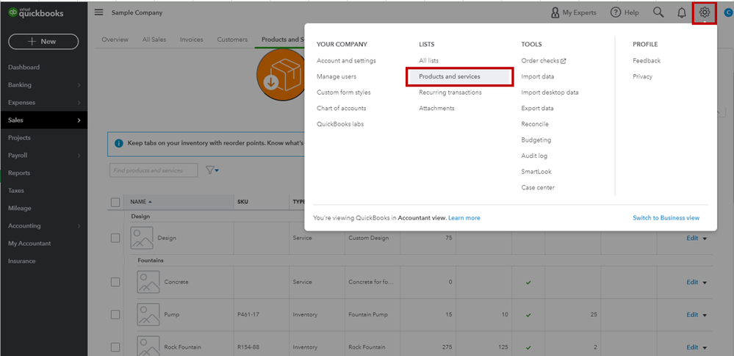Check the Pump row checkbox
The image size is (734, 356).
point(115,315)
